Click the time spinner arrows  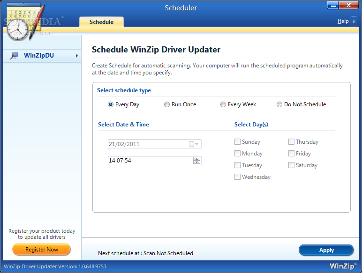click(x=196, y=161)
